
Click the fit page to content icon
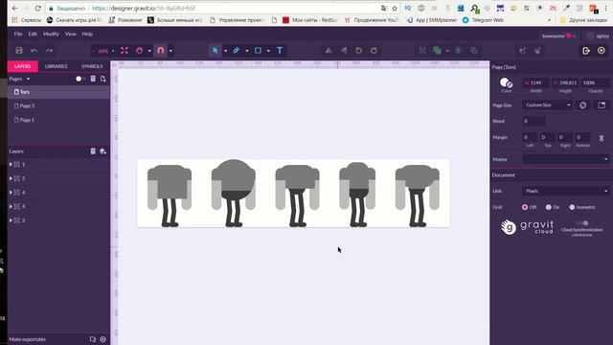coord(602,105)
